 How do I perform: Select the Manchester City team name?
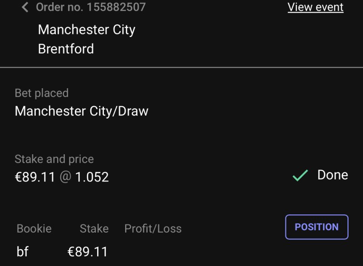click(x=87, y=30)
